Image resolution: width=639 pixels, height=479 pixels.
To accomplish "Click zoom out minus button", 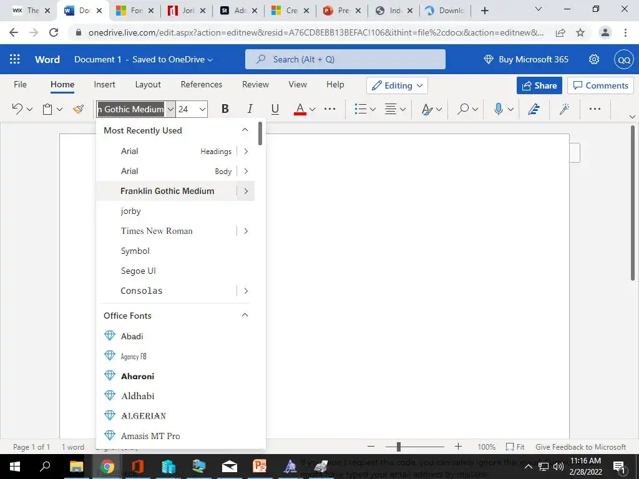I will click(x=371, y=447).
